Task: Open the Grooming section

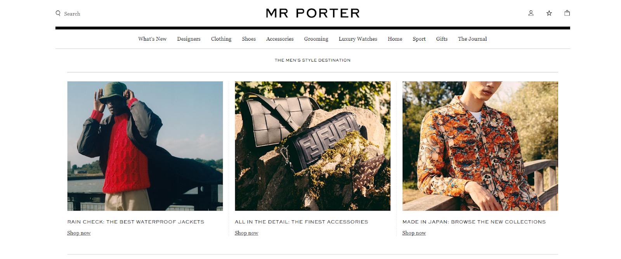Action: point(316,39)
